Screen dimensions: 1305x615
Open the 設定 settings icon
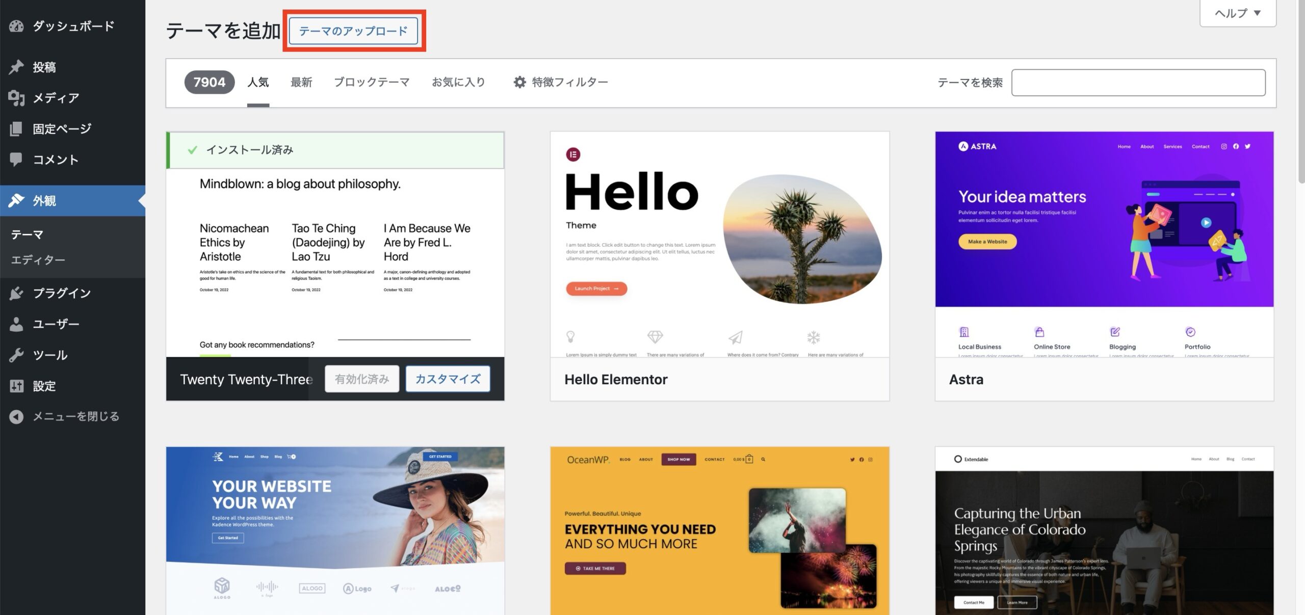tap(17, 386)
